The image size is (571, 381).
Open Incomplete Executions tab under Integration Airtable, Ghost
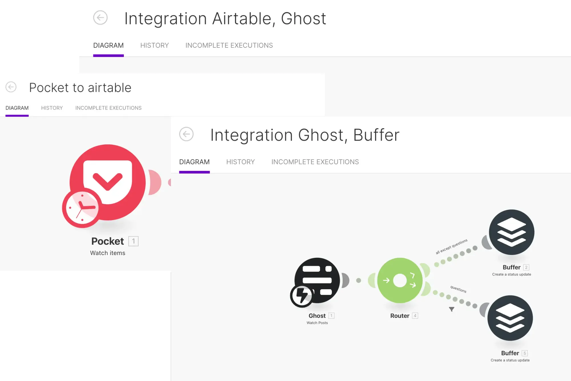229,45
